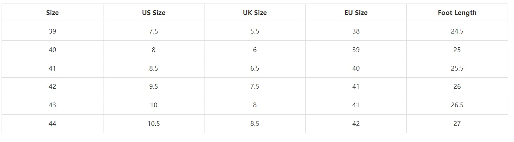Select the Size 42 cell

(53, 86)
